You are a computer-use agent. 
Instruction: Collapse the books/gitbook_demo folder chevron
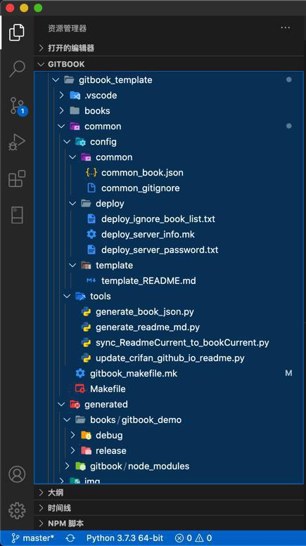coord(67,420)
